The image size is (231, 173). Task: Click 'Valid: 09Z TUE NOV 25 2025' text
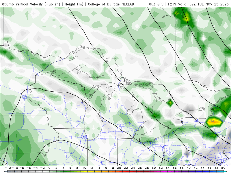pyautogui.click(x=204, y=4)
